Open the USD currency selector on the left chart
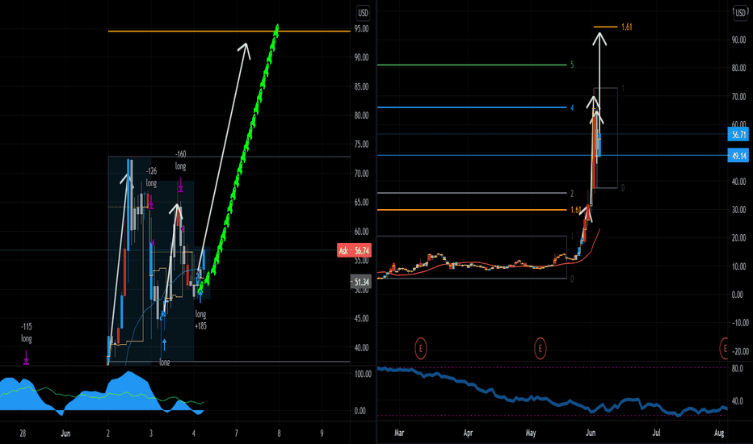 (363, 13)
